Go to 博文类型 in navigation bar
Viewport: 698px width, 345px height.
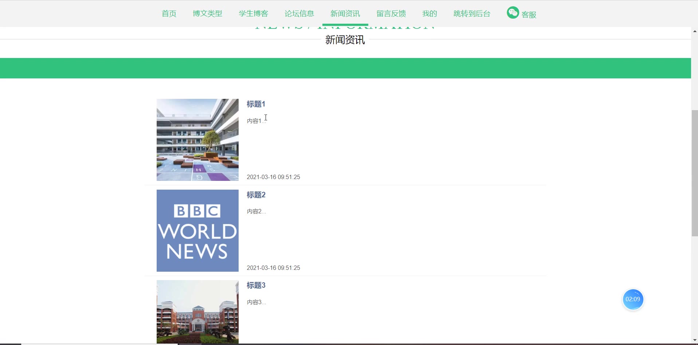207,13
